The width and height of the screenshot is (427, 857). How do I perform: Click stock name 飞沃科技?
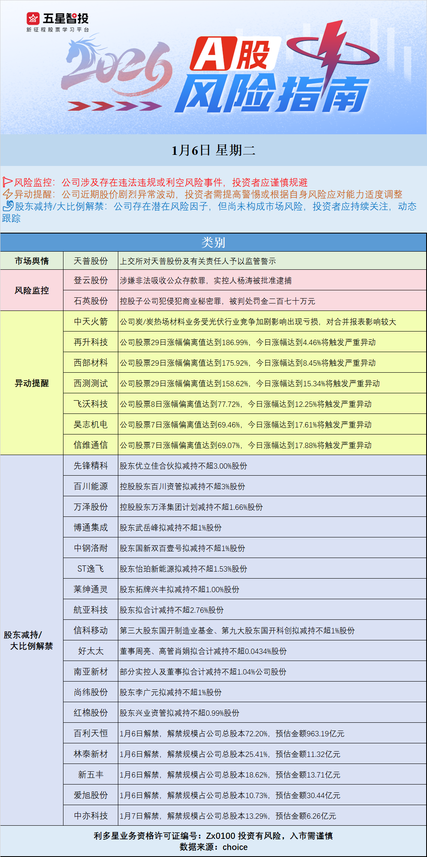click(x=91, y=404)
